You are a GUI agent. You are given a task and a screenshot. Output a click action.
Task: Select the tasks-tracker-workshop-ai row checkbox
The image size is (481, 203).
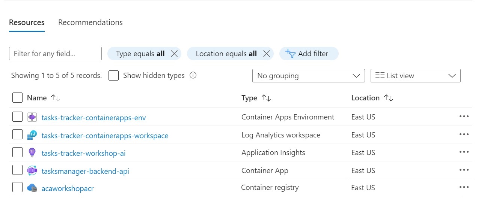pos(17,152)
